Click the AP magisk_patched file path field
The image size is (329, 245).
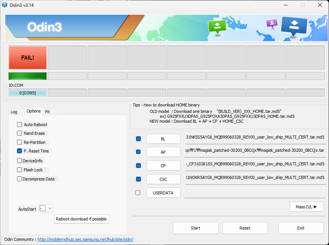point(255,152)
